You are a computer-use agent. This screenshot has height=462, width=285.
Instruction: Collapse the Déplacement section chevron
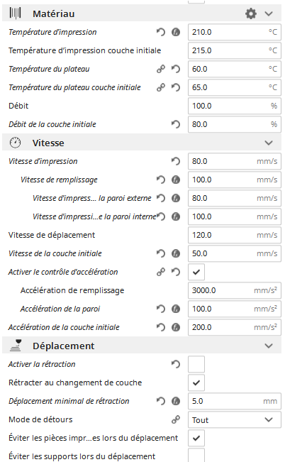[x=269, y=346]
